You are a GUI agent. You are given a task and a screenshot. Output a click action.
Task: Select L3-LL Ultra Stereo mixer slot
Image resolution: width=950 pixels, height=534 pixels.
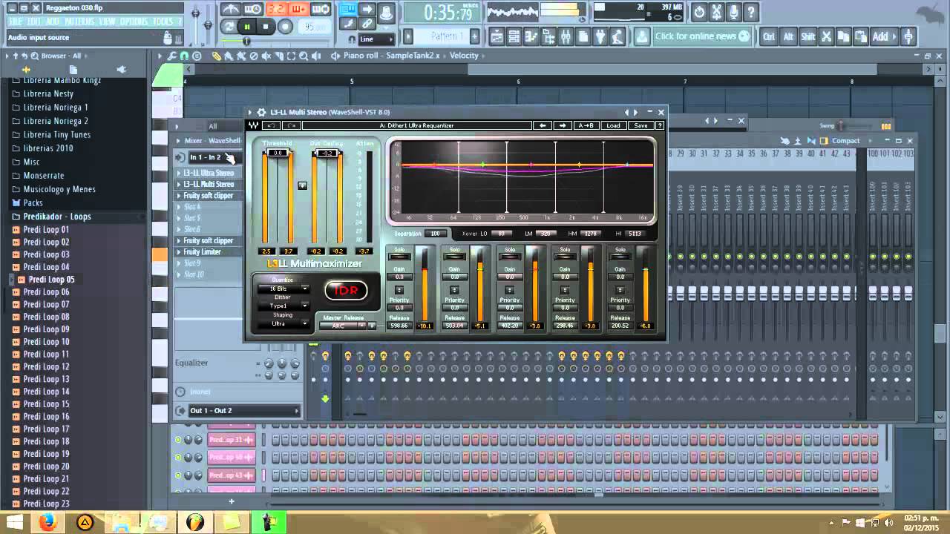208,173
